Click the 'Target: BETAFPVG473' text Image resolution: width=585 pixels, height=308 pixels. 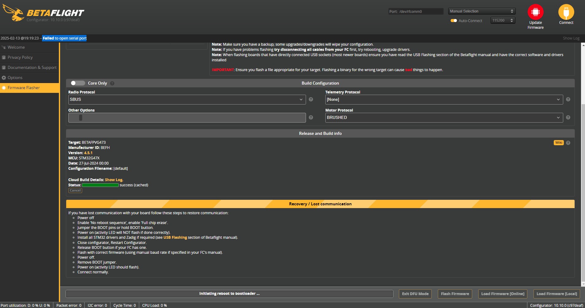tap(87, 143)
